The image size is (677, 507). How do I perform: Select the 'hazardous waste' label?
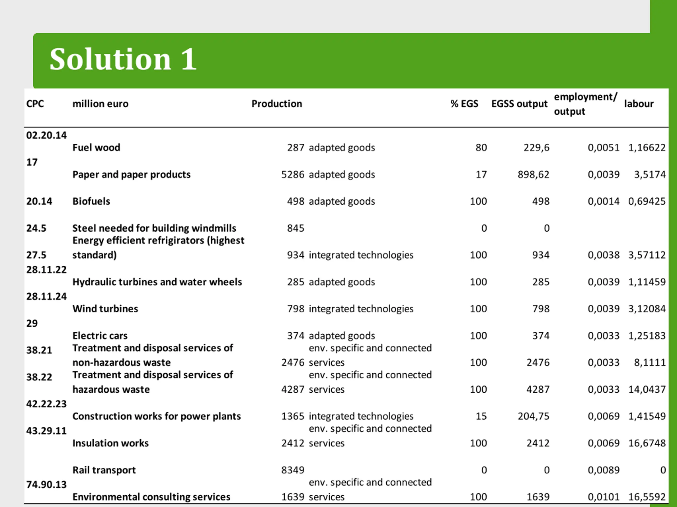point(111,389)
